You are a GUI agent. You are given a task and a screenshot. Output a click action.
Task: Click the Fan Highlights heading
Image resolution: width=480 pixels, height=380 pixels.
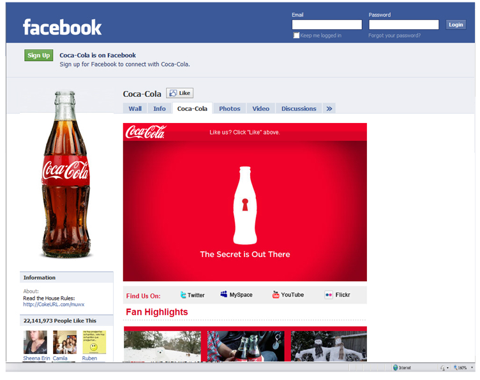157,312
